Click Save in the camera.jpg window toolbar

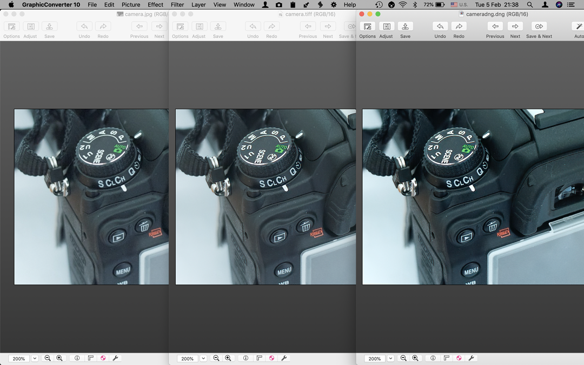(x=49, y=26)
